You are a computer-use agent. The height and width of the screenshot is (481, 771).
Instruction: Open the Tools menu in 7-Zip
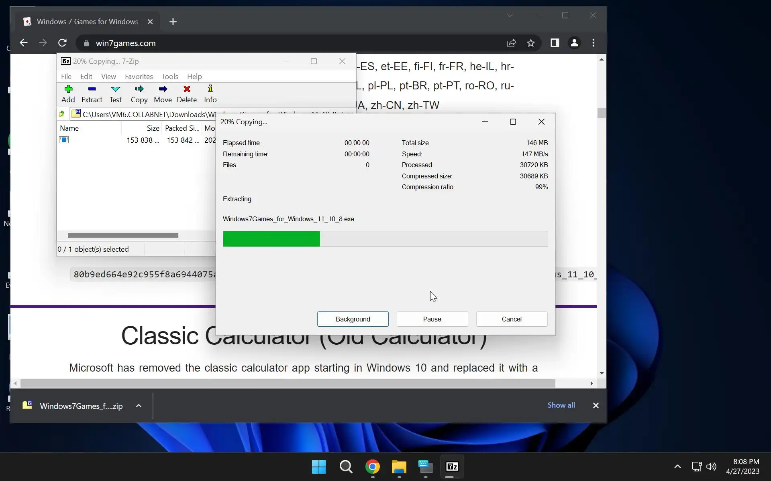[170, 76]
